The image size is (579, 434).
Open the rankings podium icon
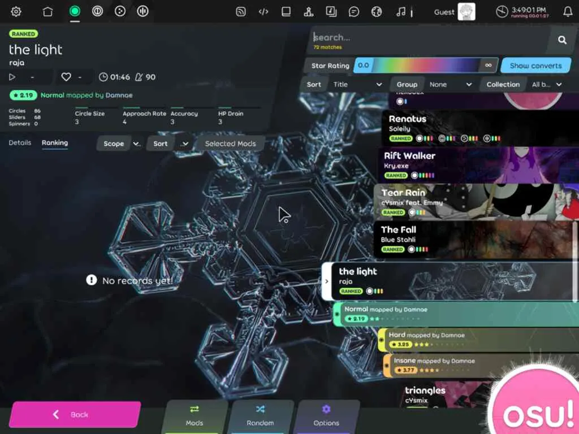309,12
